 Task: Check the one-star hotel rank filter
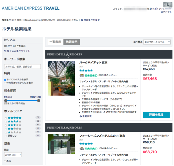click(x=6, y=133)
